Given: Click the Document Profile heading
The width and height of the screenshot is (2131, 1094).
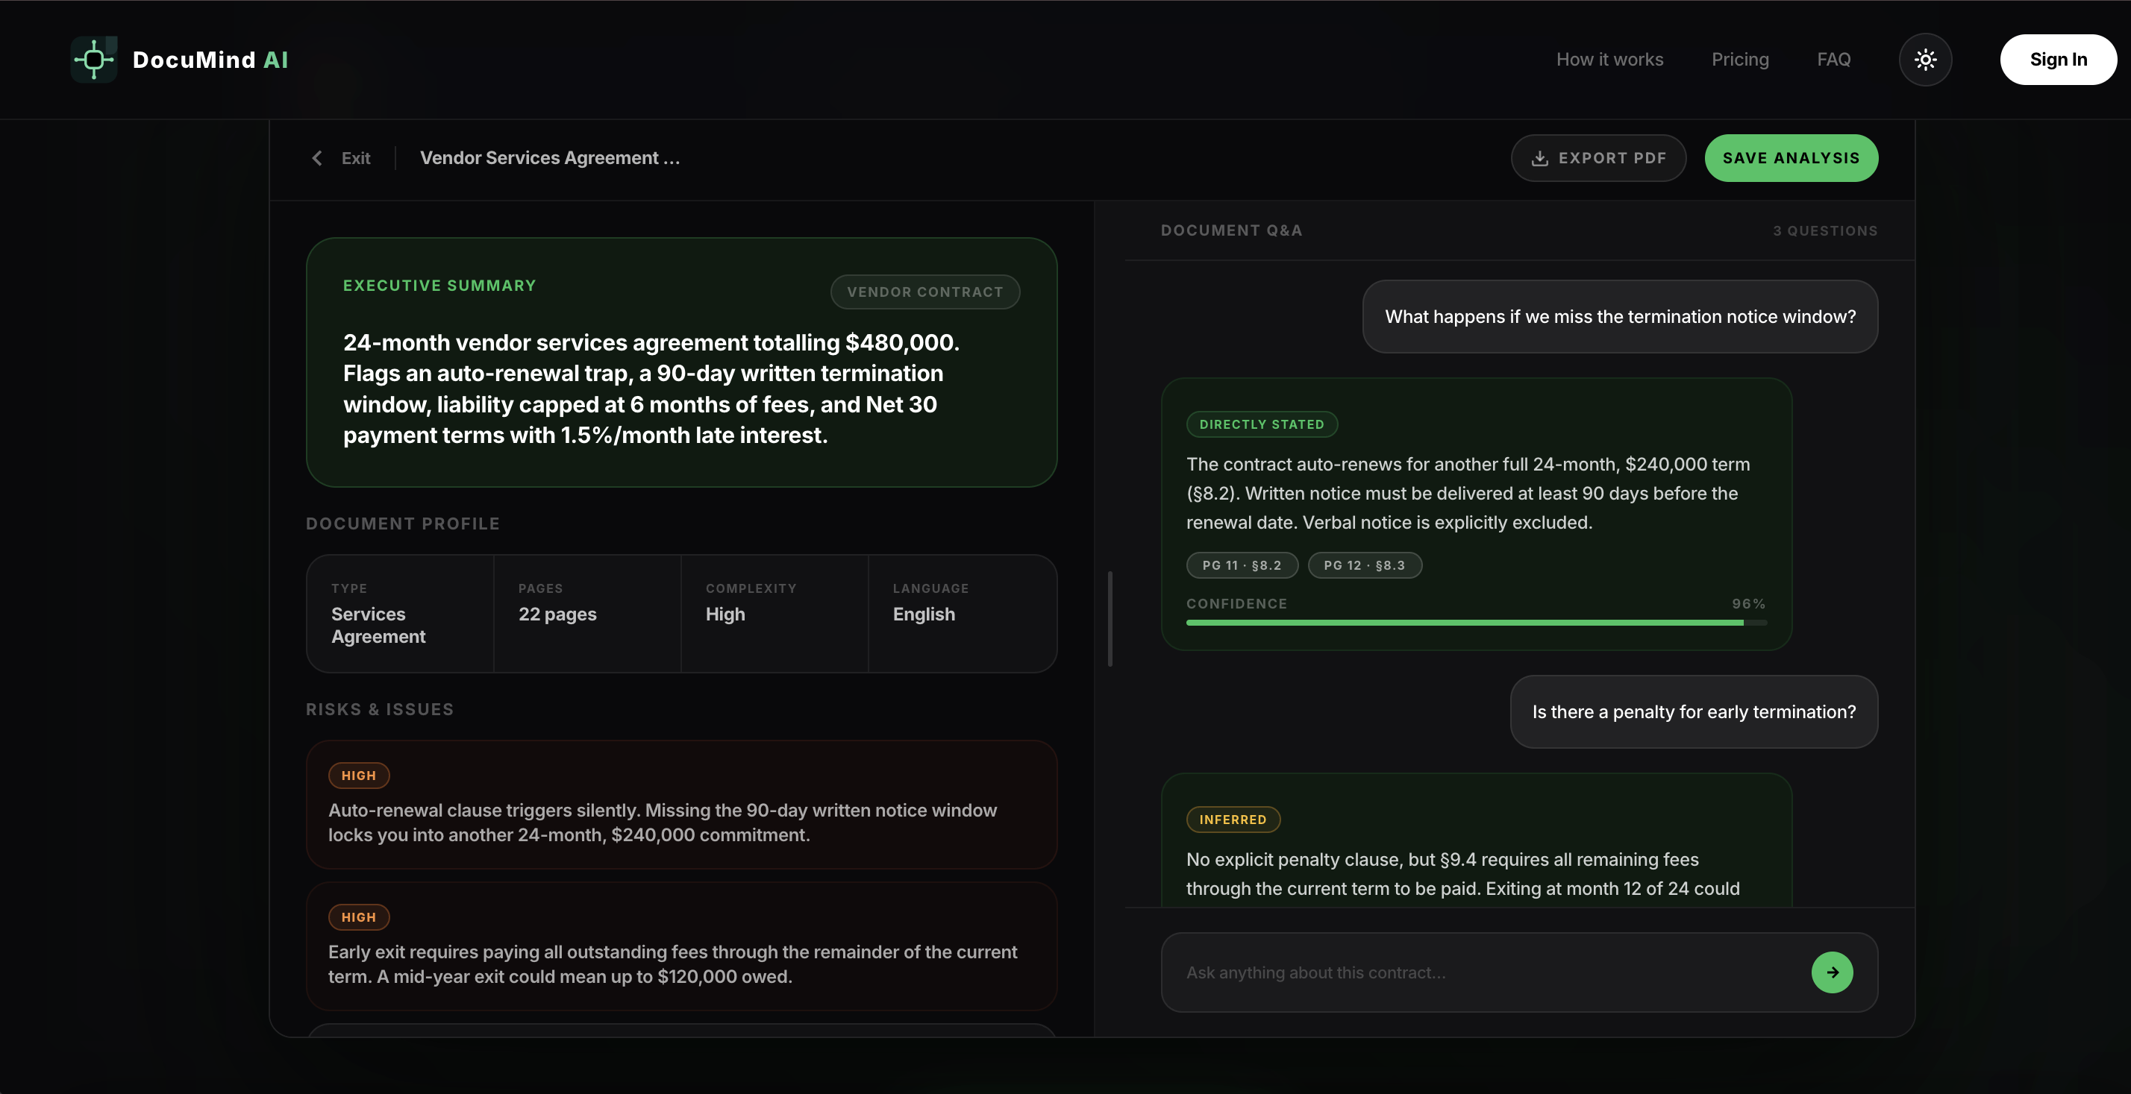Looking at the screenshot, I should tap(403, 524).
